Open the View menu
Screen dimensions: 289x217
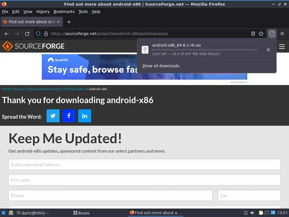click(x=28, y=12)
